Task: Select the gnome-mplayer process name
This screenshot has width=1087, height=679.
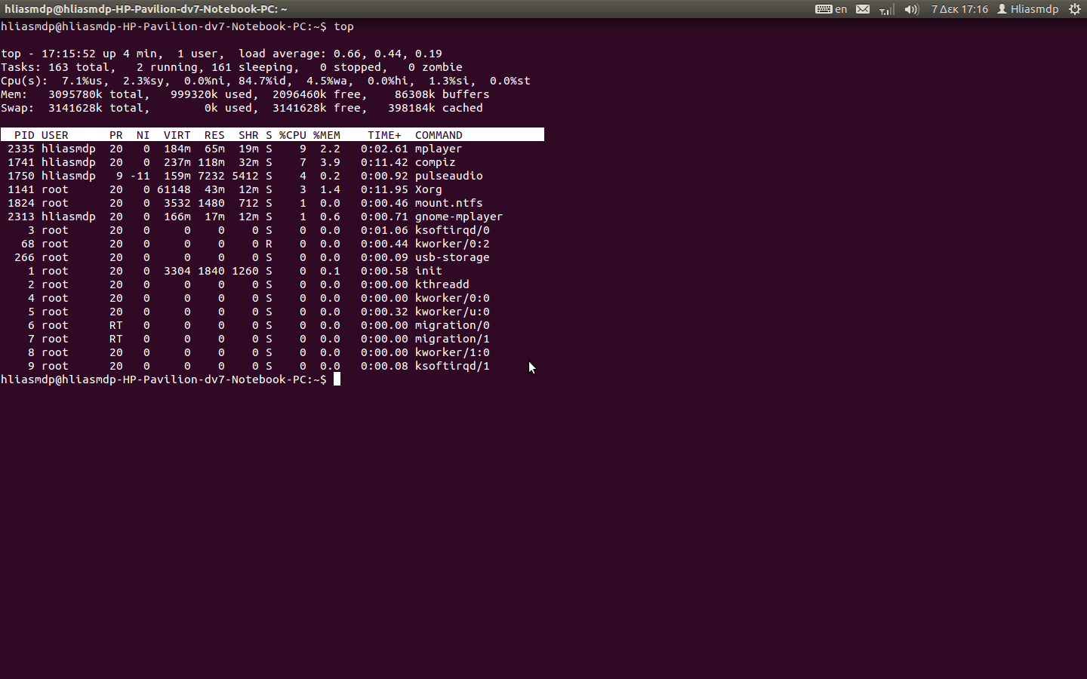Action: [x=459, y=217]
